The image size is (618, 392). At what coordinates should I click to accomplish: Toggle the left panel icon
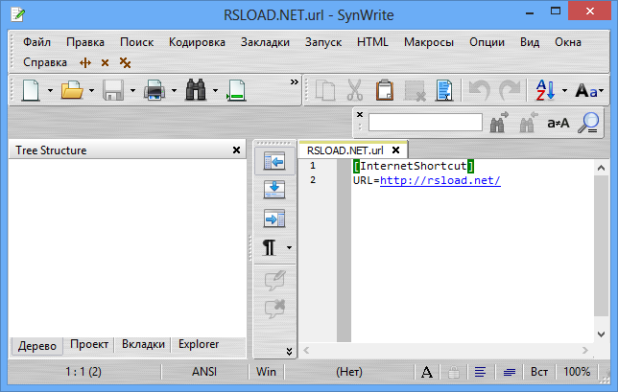(274, 161)
